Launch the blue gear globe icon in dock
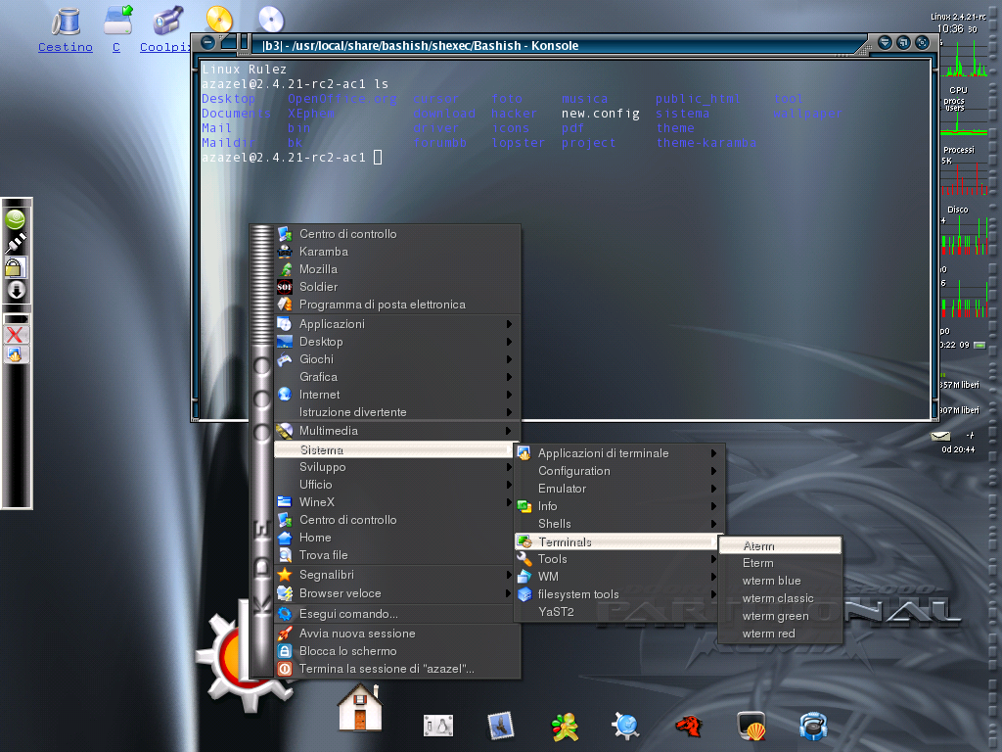Screen dimensions: 1002x752 pyautogui.click(x=625, y=726)
